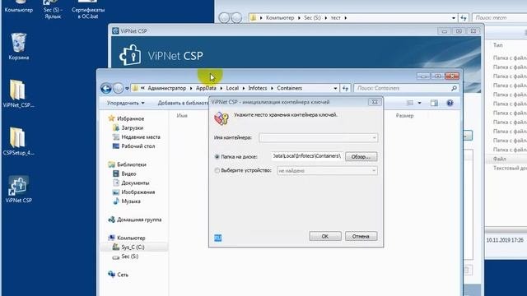Click refresh button next to Containers address bar
The height and width of the screenshot is (296, 527).
click(345, 88)
